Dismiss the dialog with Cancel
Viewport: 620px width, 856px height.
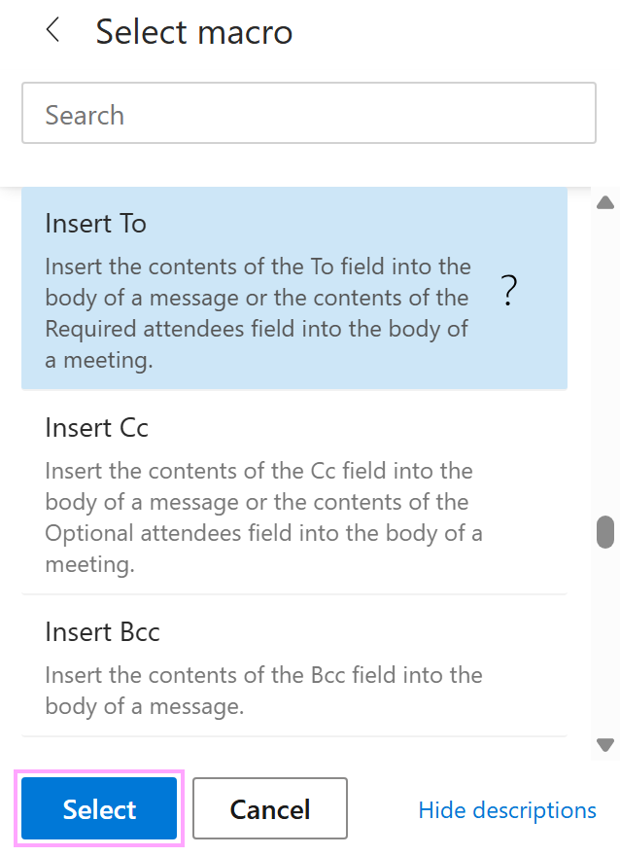tap(269, 808)
